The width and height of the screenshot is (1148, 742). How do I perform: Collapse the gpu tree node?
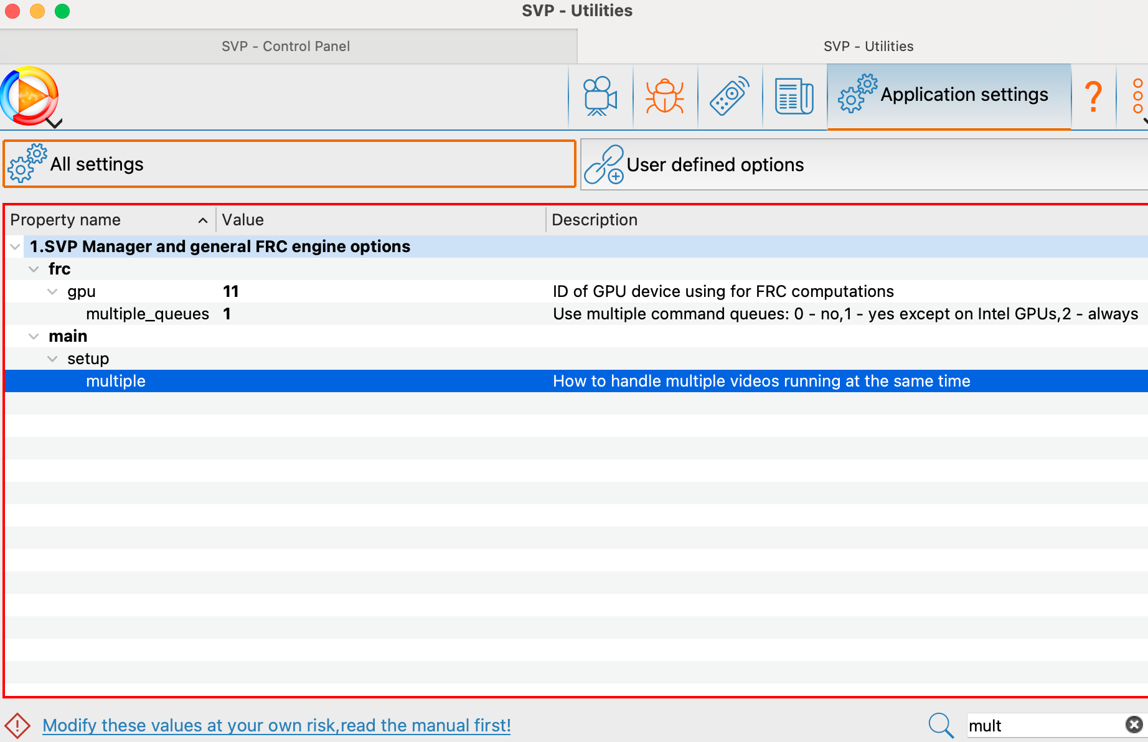pyautogui.click(x=53, y=292)
